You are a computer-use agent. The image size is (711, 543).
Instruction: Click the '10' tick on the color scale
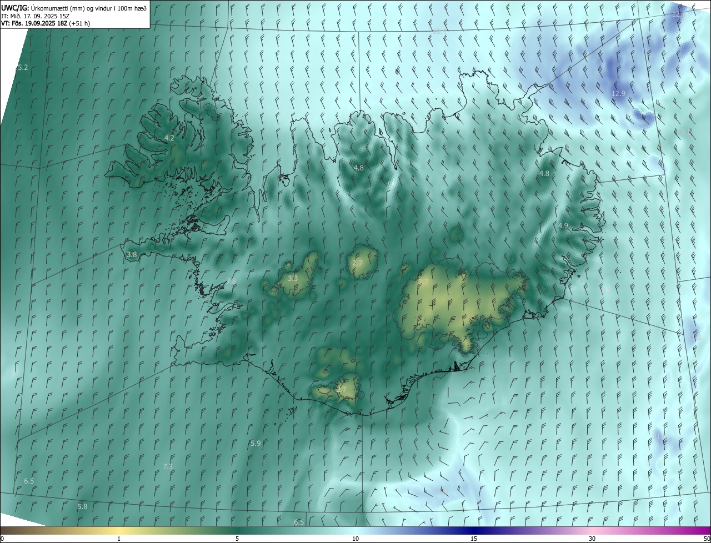[x=355, y=539]
